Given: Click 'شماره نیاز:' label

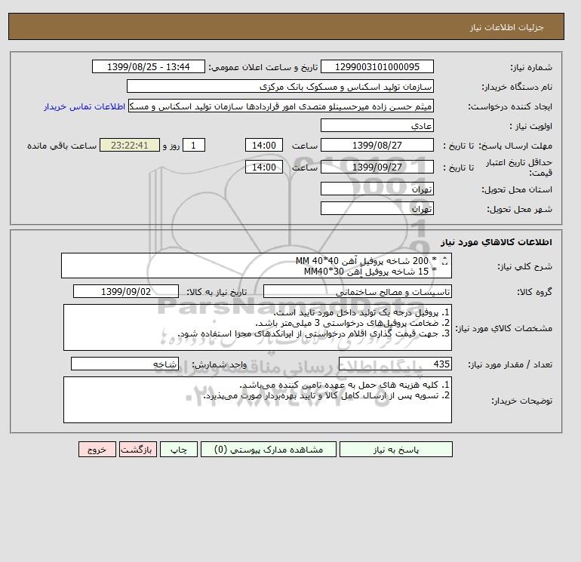Looking at the screenshot, I should click(531, 67).
